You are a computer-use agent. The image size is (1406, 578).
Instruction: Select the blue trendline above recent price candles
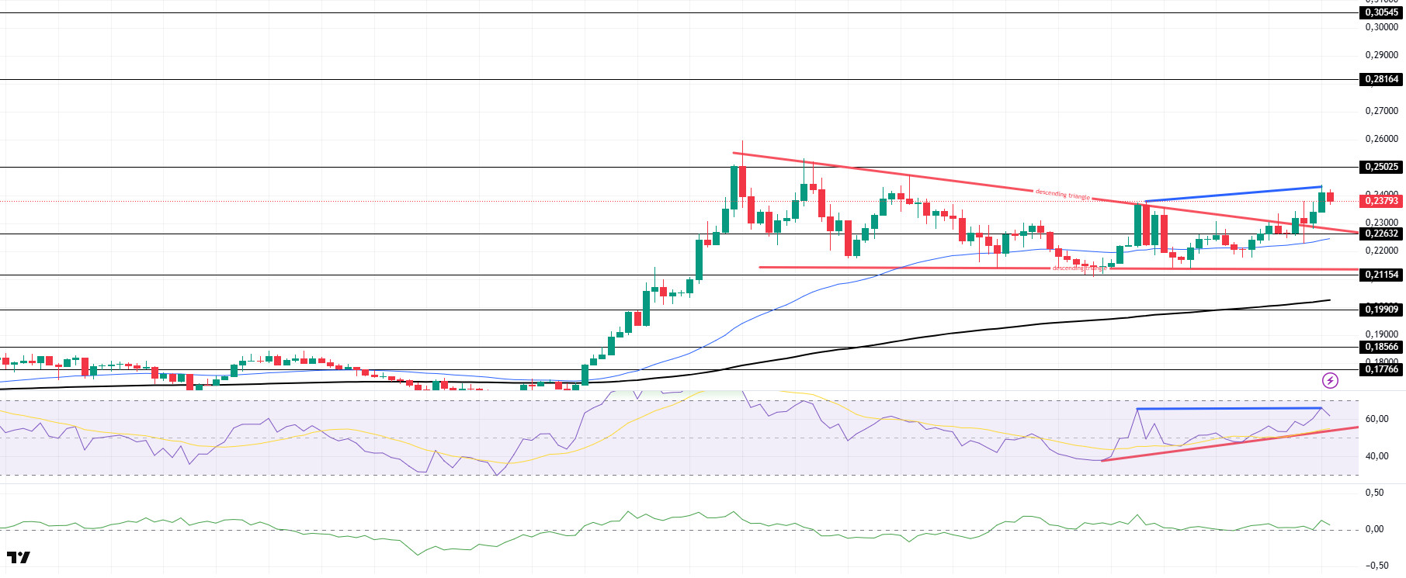pyautogui.click(x=1234, y=194)
